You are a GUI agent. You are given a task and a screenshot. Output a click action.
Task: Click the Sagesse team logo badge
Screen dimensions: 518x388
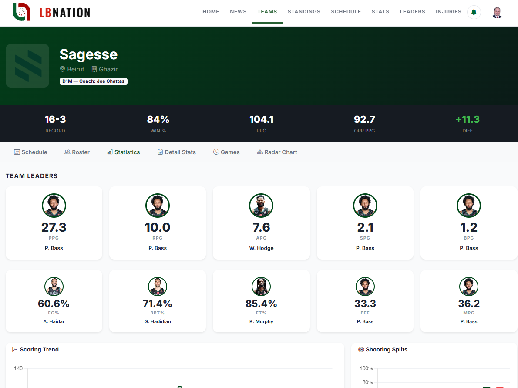pos(27,66)
